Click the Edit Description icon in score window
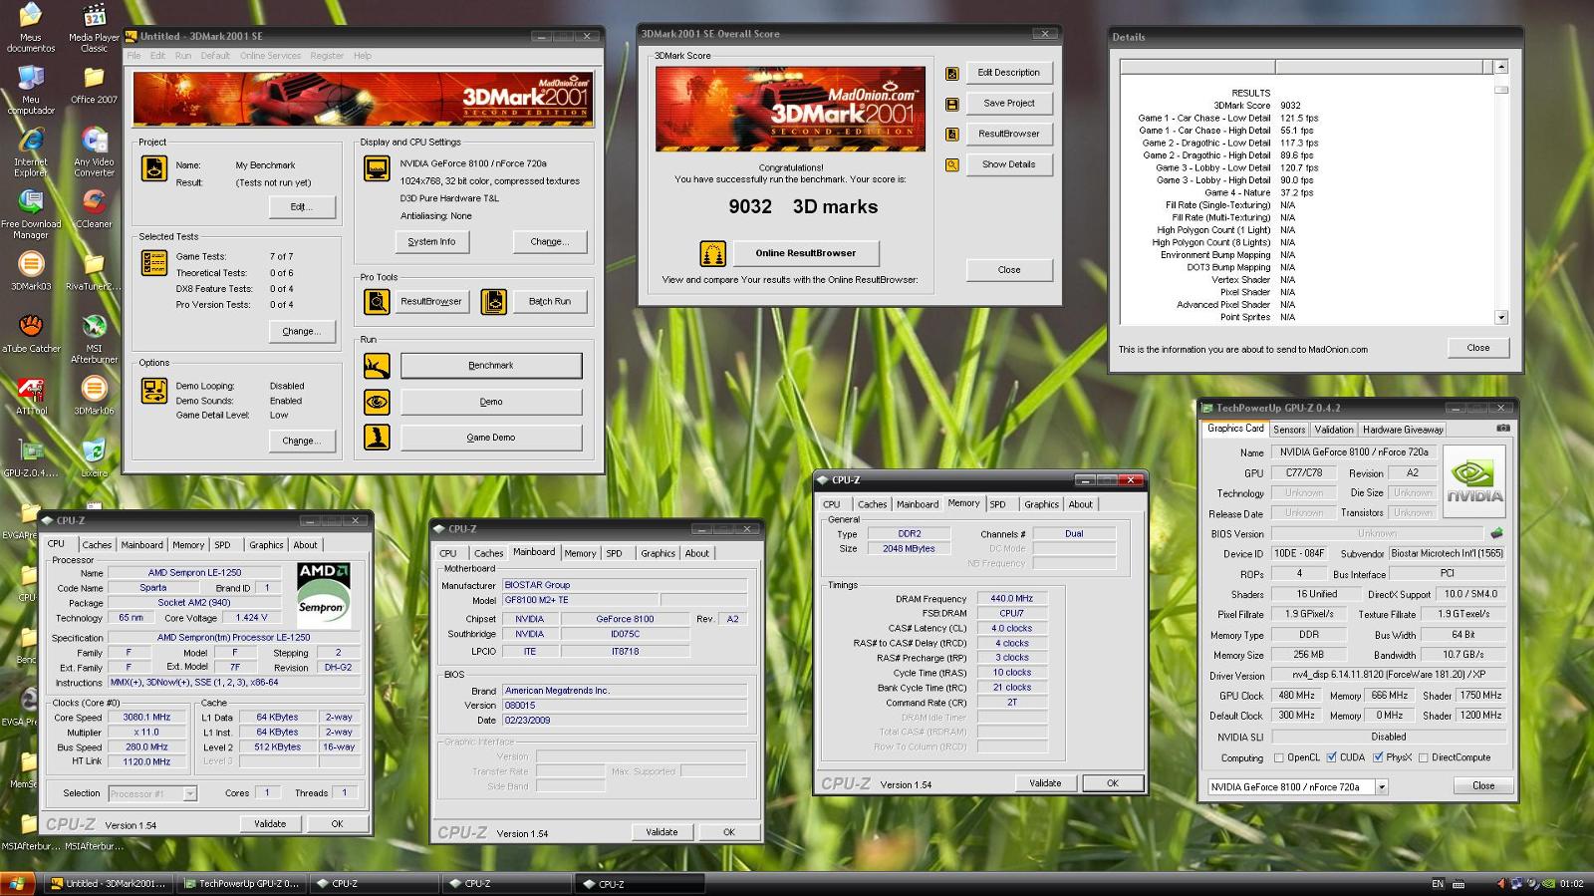The width and height of the screenshot is (1594, 896). coord(952,73)
